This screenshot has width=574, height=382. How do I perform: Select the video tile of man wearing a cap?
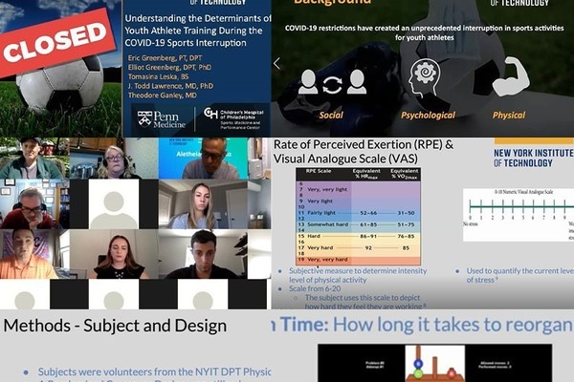point(34,159)
